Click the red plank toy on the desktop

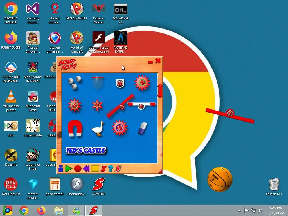click(x=230, y=116)
